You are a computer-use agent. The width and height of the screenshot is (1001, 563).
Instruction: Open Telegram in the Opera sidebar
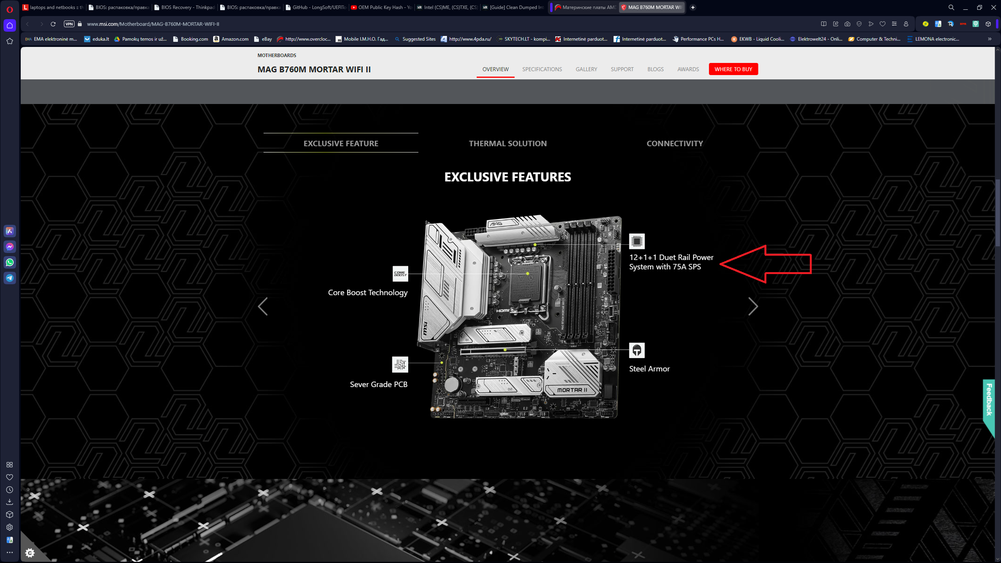click(x=10, y=278)
